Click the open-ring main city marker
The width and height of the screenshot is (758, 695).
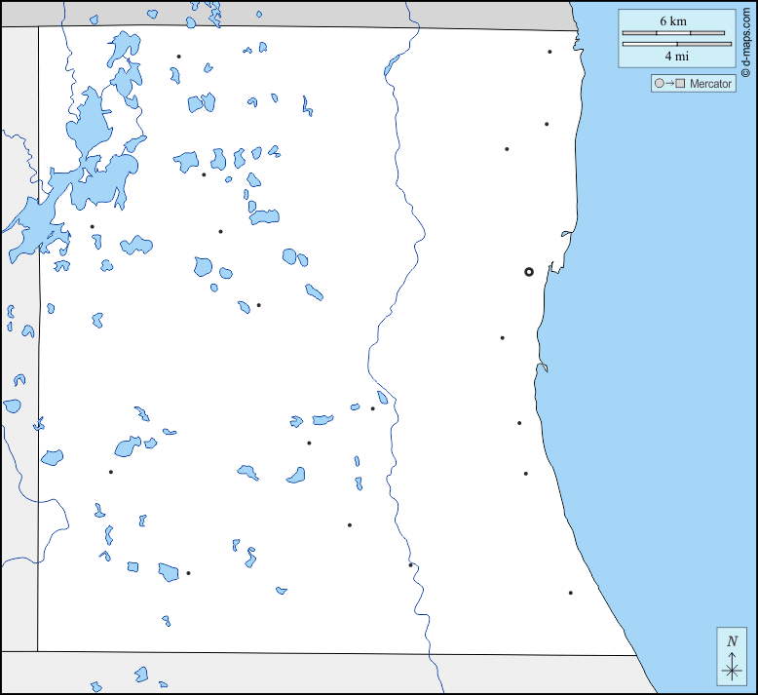tap(529, 272)
